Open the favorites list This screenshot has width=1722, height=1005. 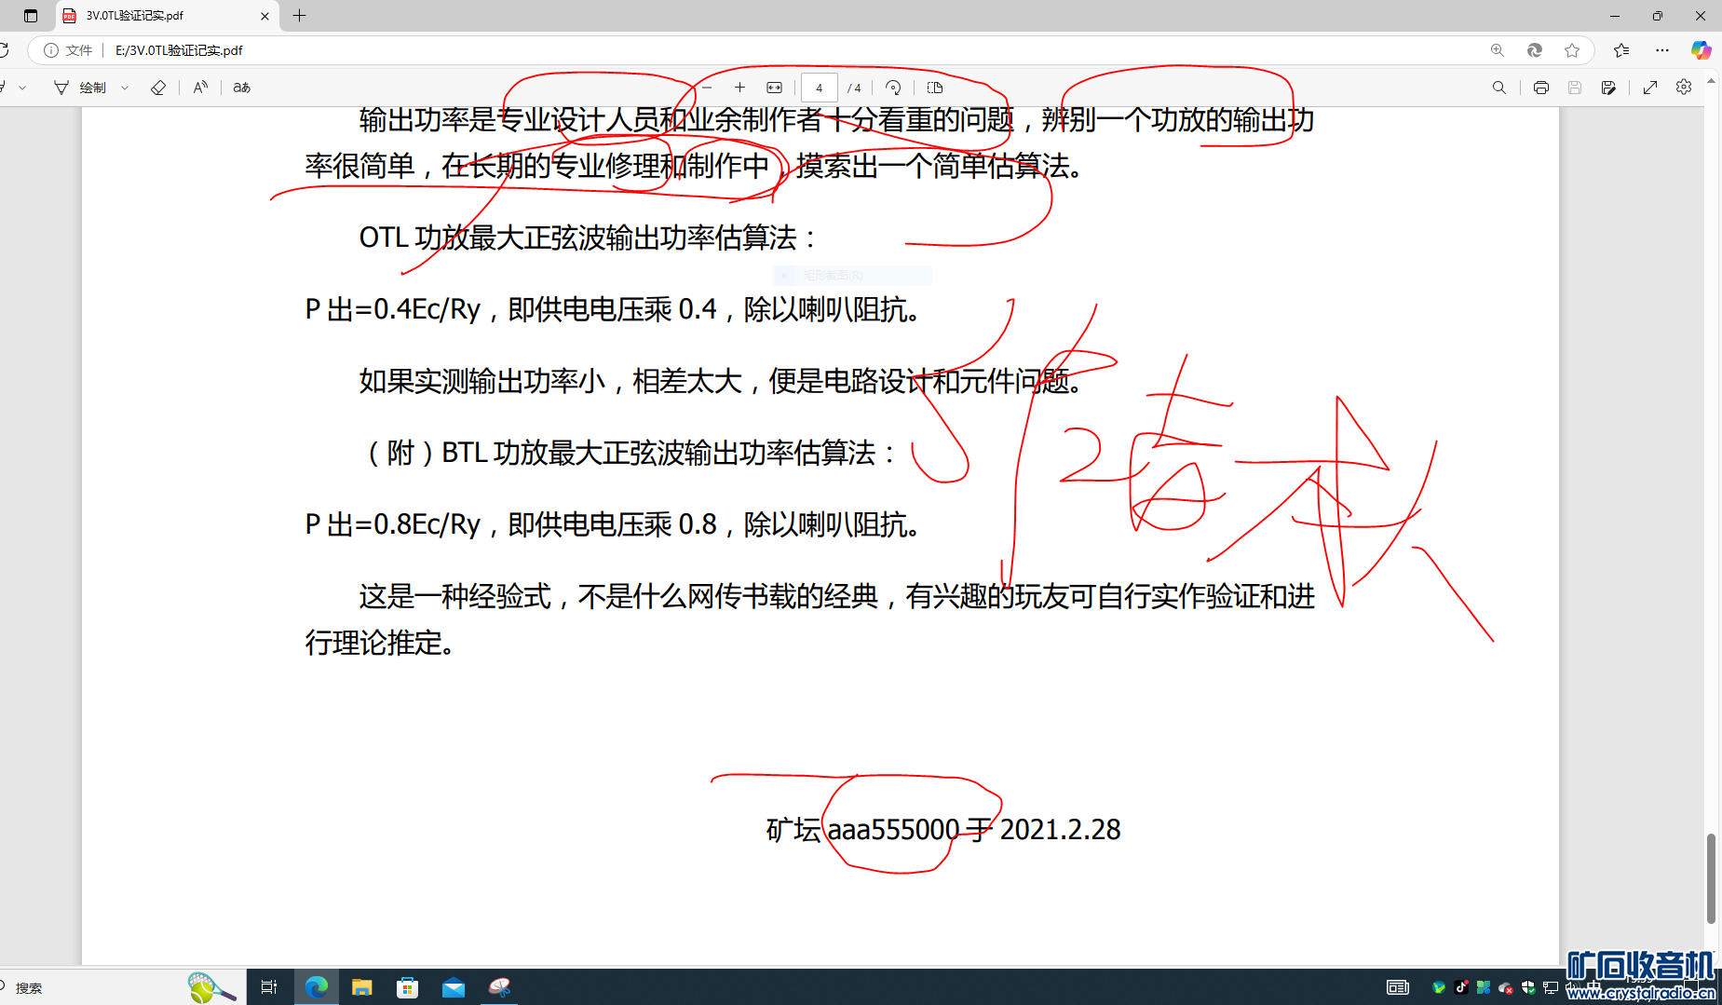(1621, 50)
